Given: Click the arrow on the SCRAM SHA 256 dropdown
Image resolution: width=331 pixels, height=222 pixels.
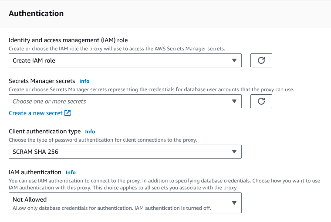Looking at the screenshot, I should coord(234,152).
